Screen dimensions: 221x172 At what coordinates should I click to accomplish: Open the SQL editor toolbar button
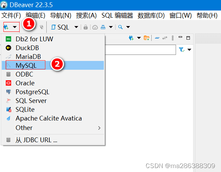pyautogui.click(x=60, y=27)
